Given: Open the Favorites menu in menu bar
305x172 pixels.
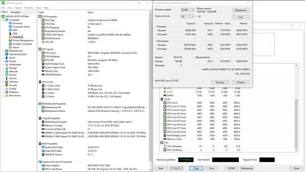Looking at the screenshot, I should 29,8.
